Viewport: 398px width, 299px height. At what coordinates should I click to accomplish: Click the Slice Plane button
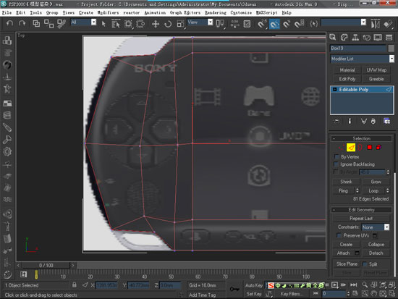[x=347, y=264]
